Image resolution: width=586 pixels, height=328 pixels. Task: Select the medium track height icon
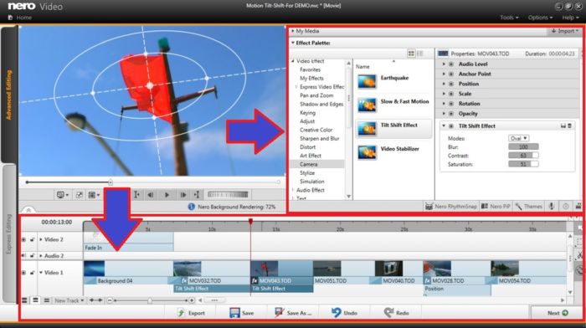point(35,300)
